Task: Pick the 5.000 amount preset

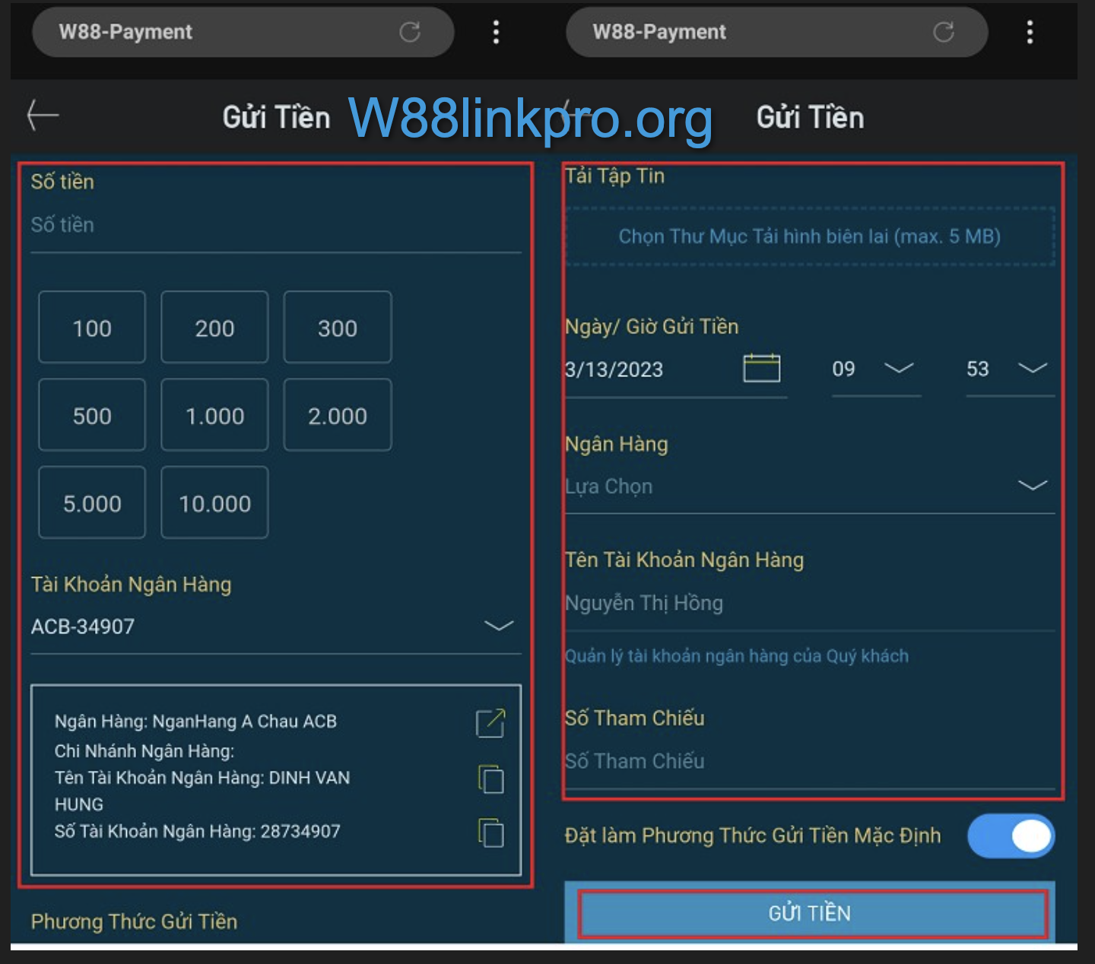Action: click(x=92, y=503)
